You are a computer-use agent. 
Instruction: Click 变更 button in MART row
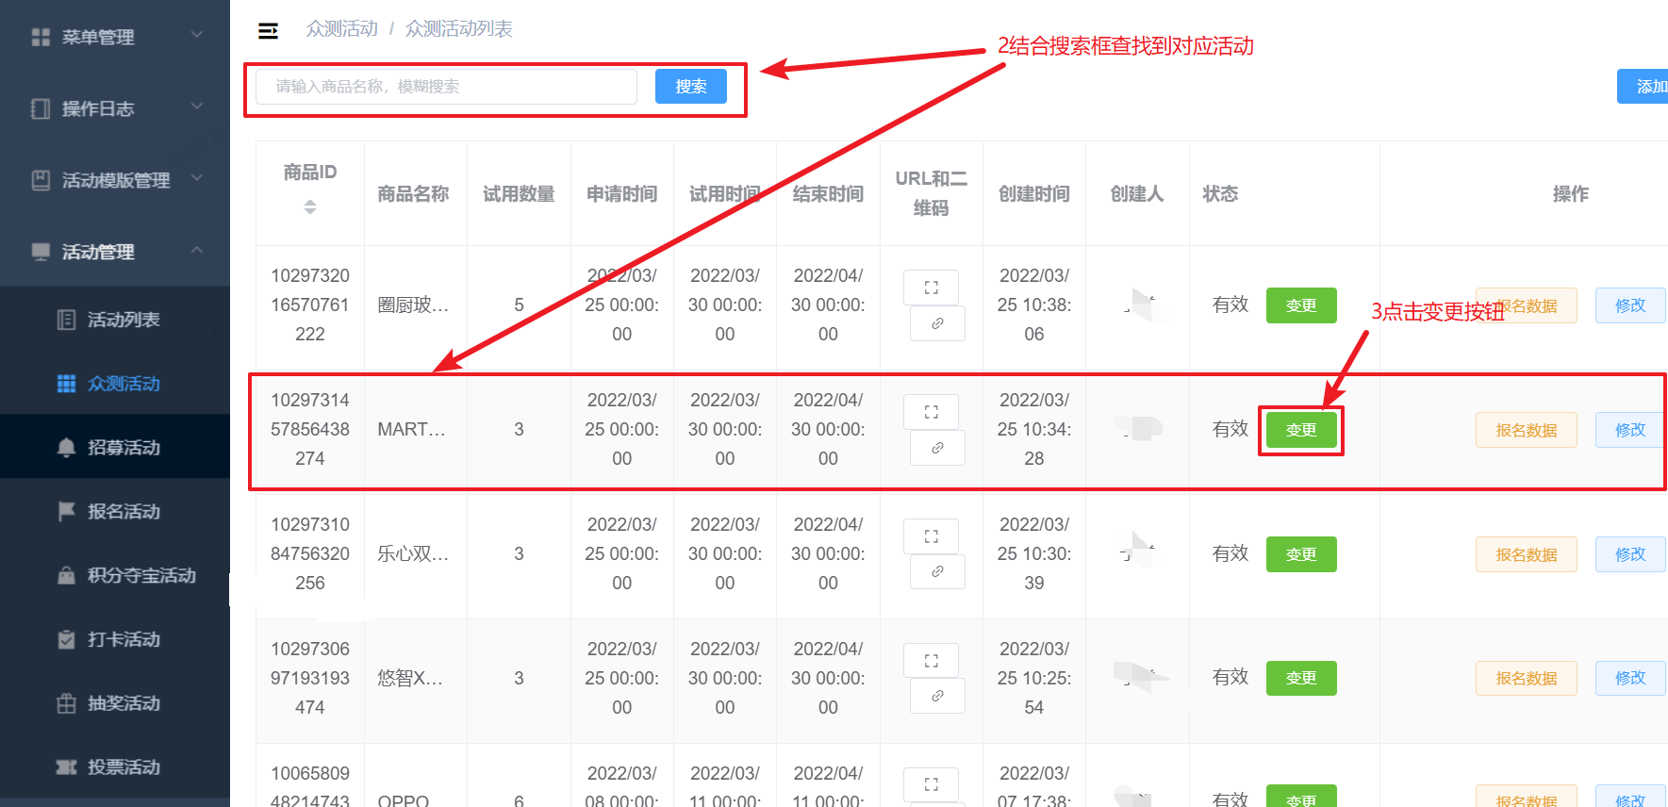click(1301, 430)
